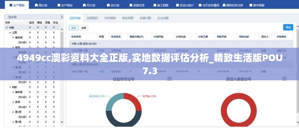This screenshot has width=299, height=128.
Task: Click the 计划工期 column header
Action: [205, 36]
